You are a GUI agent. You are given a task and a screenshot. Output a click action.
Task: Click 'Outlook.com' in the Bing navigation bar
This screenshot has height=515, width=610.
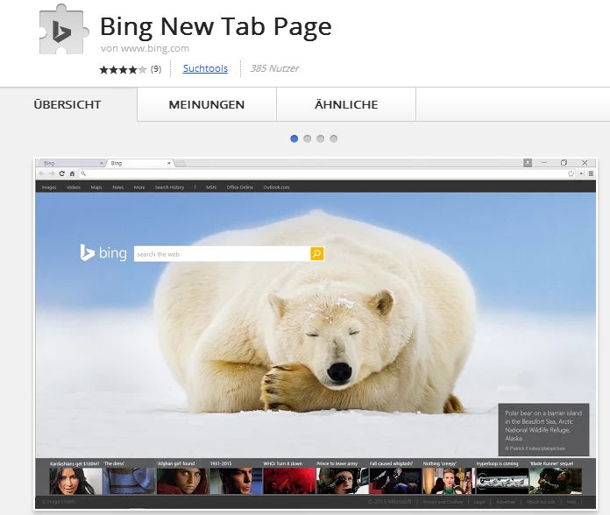tap(277, 187)
